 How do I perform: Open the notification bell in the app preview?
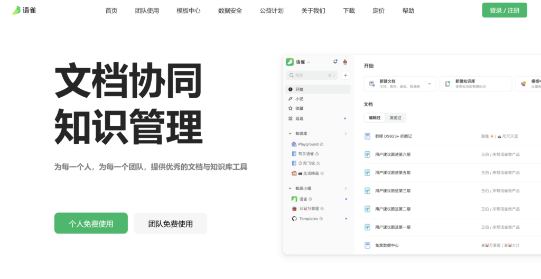click(335, 62)
